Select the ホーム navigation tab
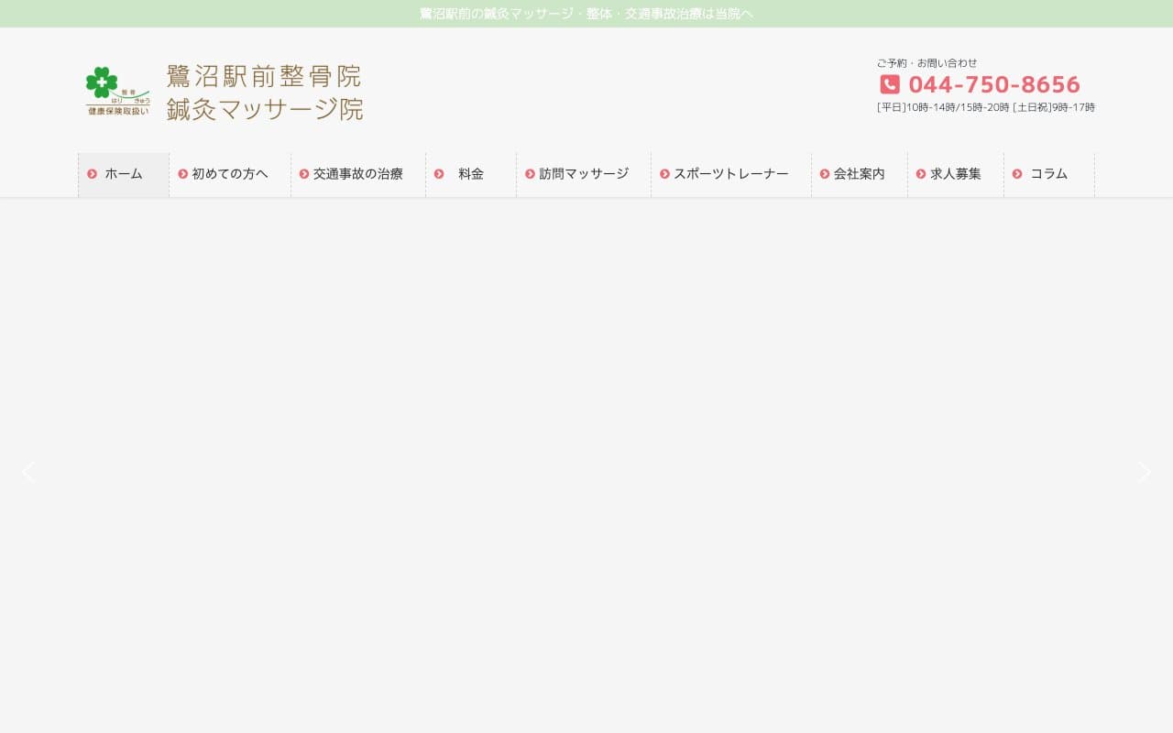Image resolution: width=1173 pixels, height=733 pixels. 123,174
